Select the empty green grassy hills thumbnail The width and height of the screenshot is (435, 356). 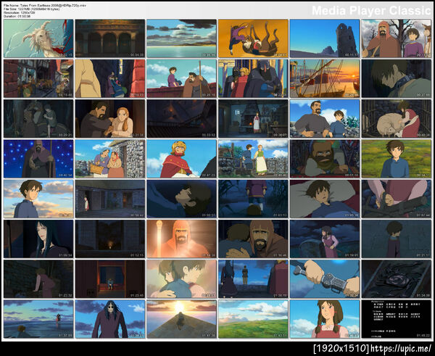(x=253, y=319)
